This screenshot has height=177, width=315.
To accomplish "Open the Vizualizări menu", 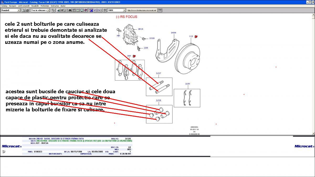I will point(35,6).
